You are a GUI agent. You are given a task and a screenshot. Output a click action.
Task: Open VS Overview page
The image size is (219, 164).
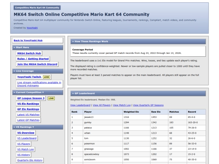click(x=26, y=133)
